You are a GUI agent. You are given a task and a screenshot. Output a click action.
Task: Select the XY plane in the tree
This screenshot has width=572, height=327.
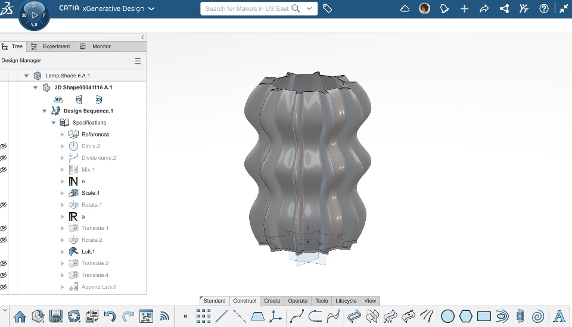[x=58, y=99]
